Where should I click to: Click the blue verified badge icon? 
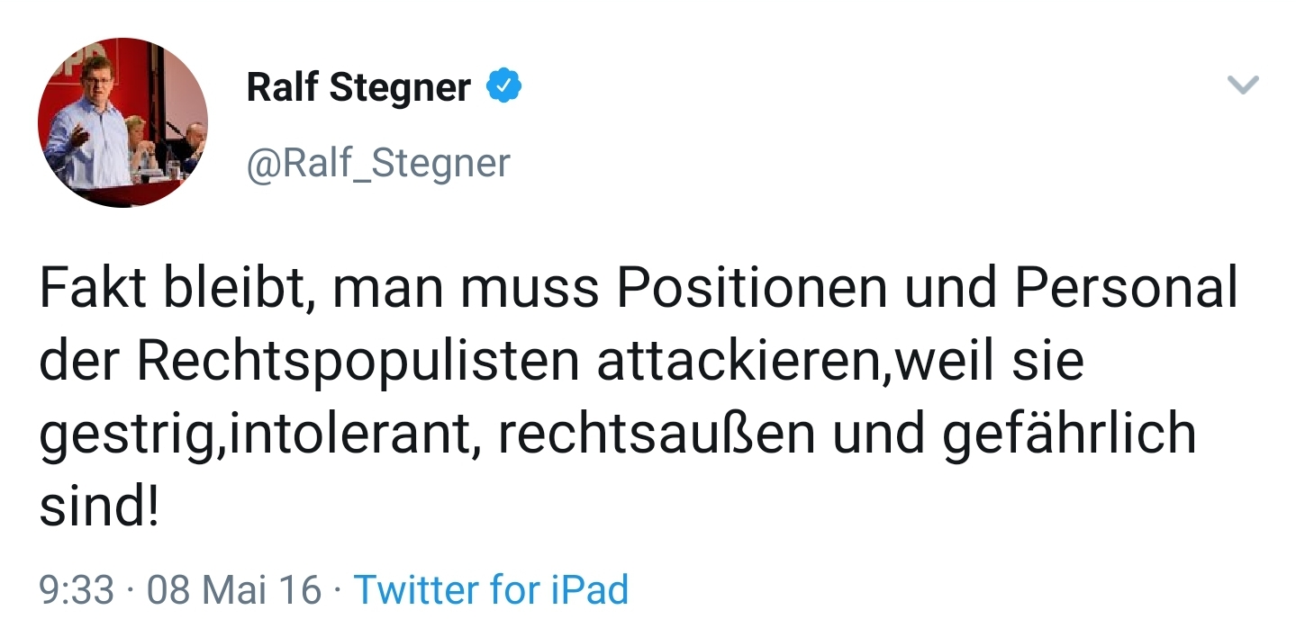point(505,85)
